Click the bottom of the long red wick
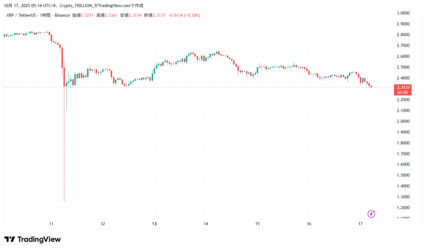 pos(64,201)
